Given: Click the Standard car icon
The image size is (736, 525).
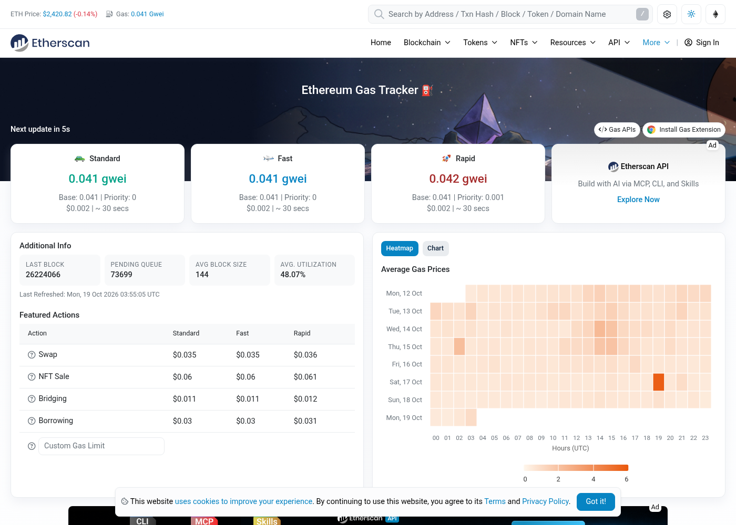Looking at the screenshot, I should pos(80,159).
